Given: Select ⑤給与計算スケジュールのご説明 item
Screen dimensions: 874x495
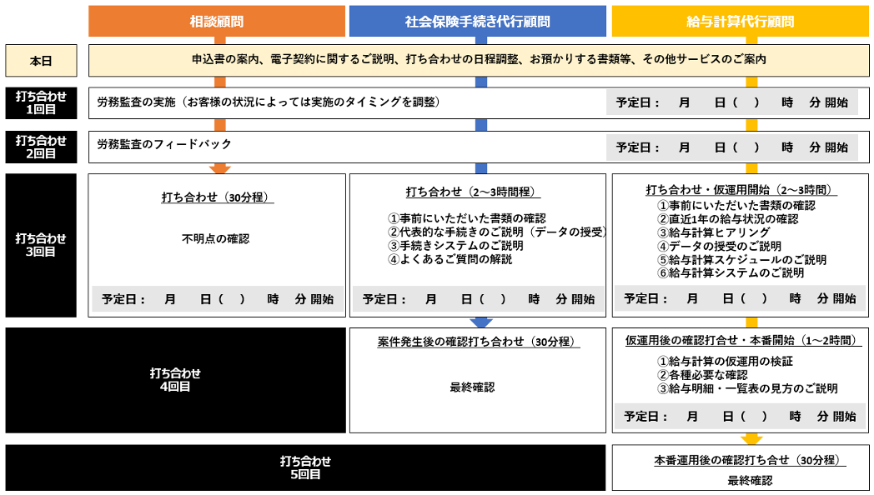Looking at the screenshot, I should coord(742,259).
